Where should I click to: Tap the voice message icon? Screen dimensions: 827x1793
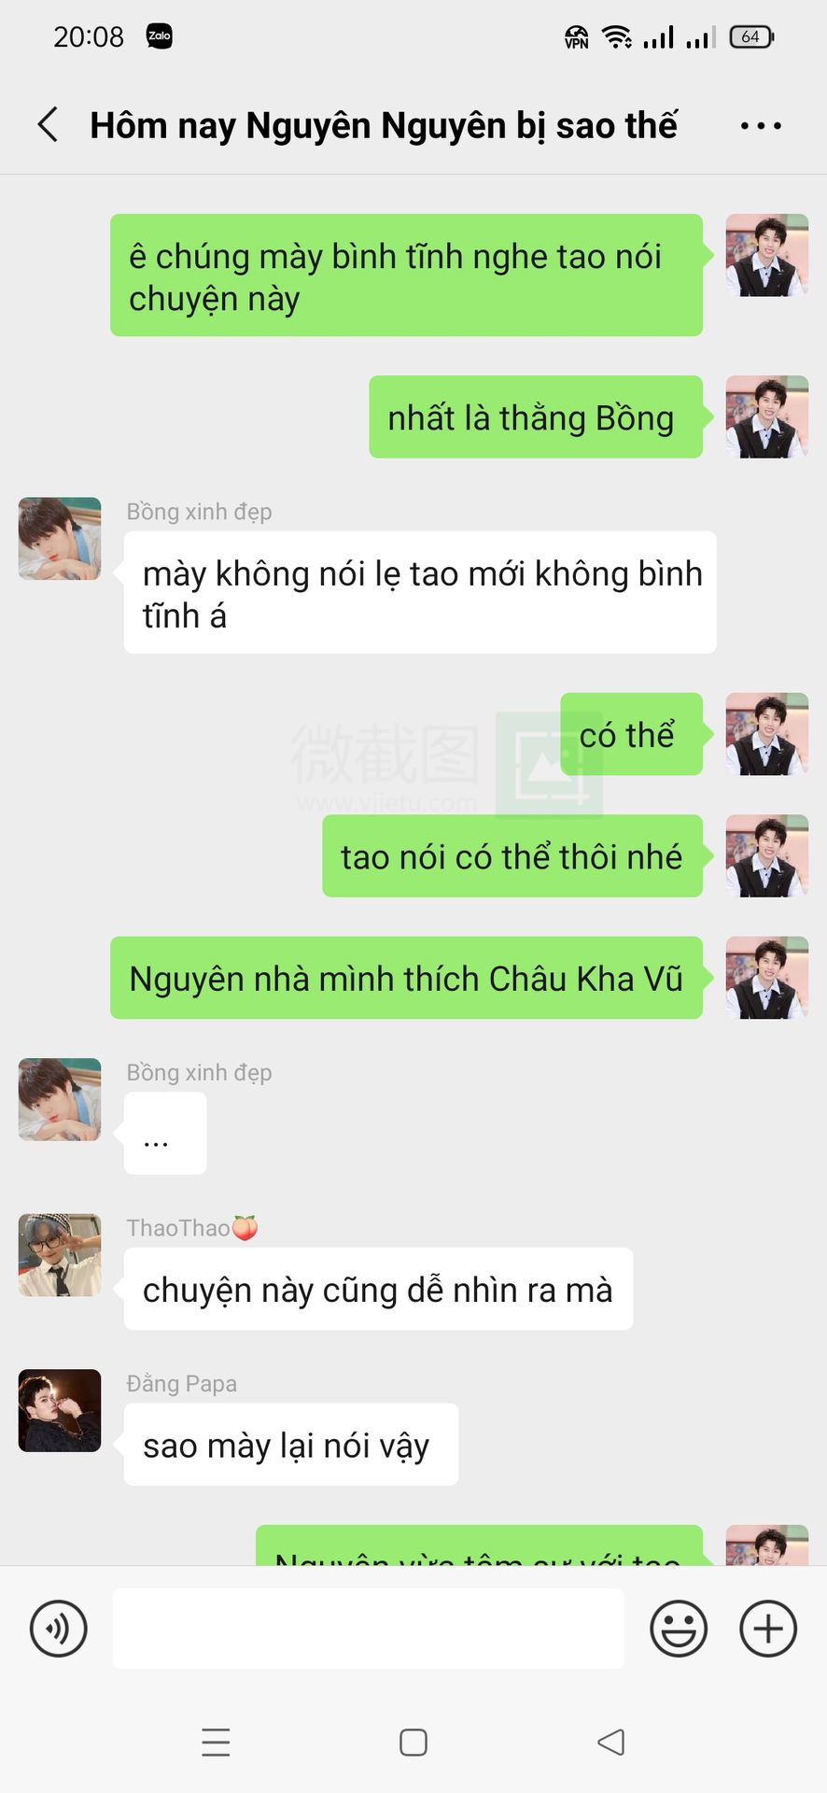pos(59,1629)
